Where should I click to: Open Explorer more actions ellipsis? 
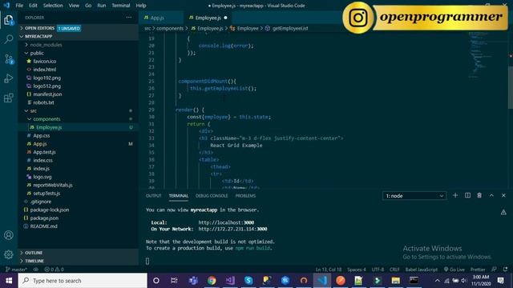pos(129,18)
